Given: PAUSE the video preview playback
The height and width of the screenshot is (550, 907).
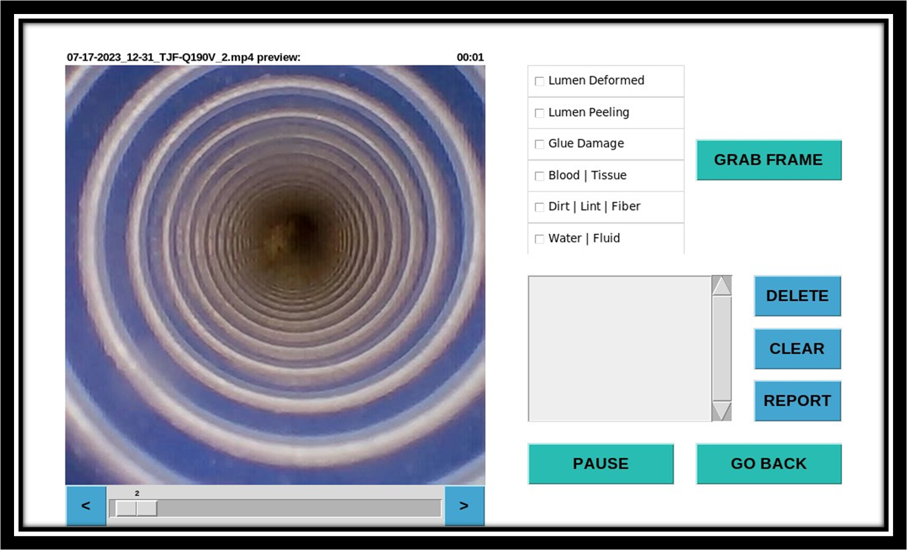Looking at the screenshot, I should pos(600,464).
